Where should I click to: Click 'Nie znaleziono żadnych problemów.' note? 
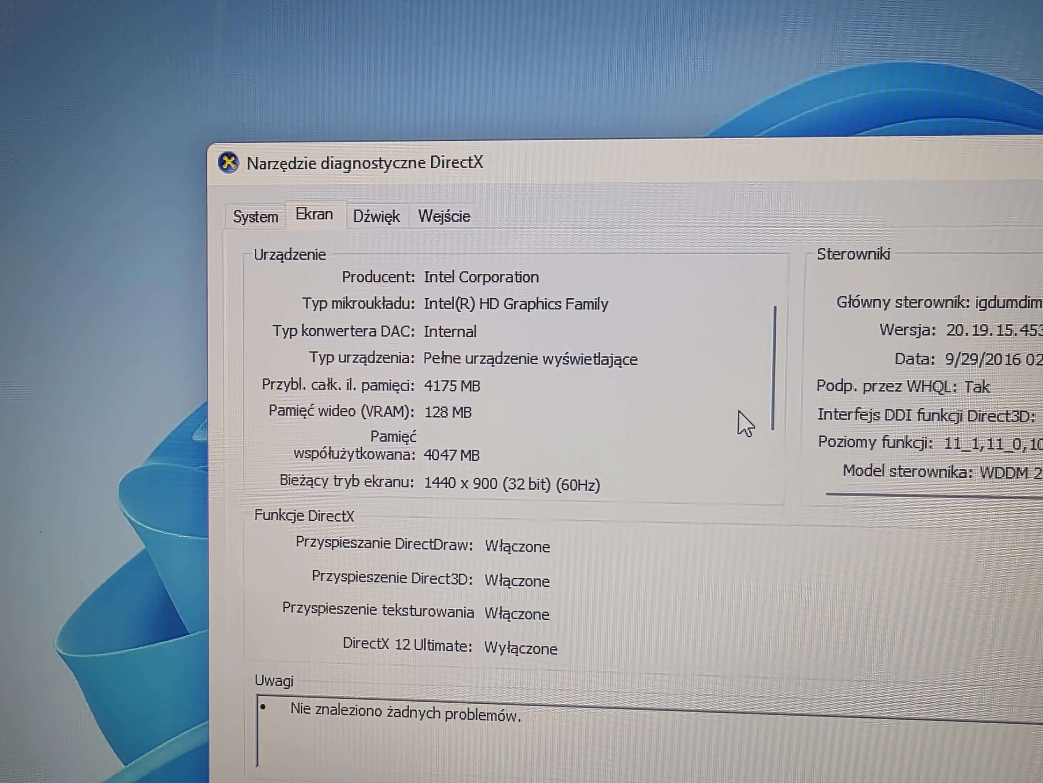(x=406, y=713)
